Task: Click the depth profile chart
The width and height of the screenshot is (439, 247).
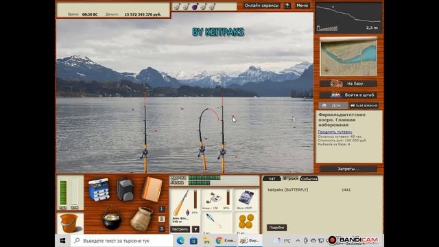Action: pos(349,18)
